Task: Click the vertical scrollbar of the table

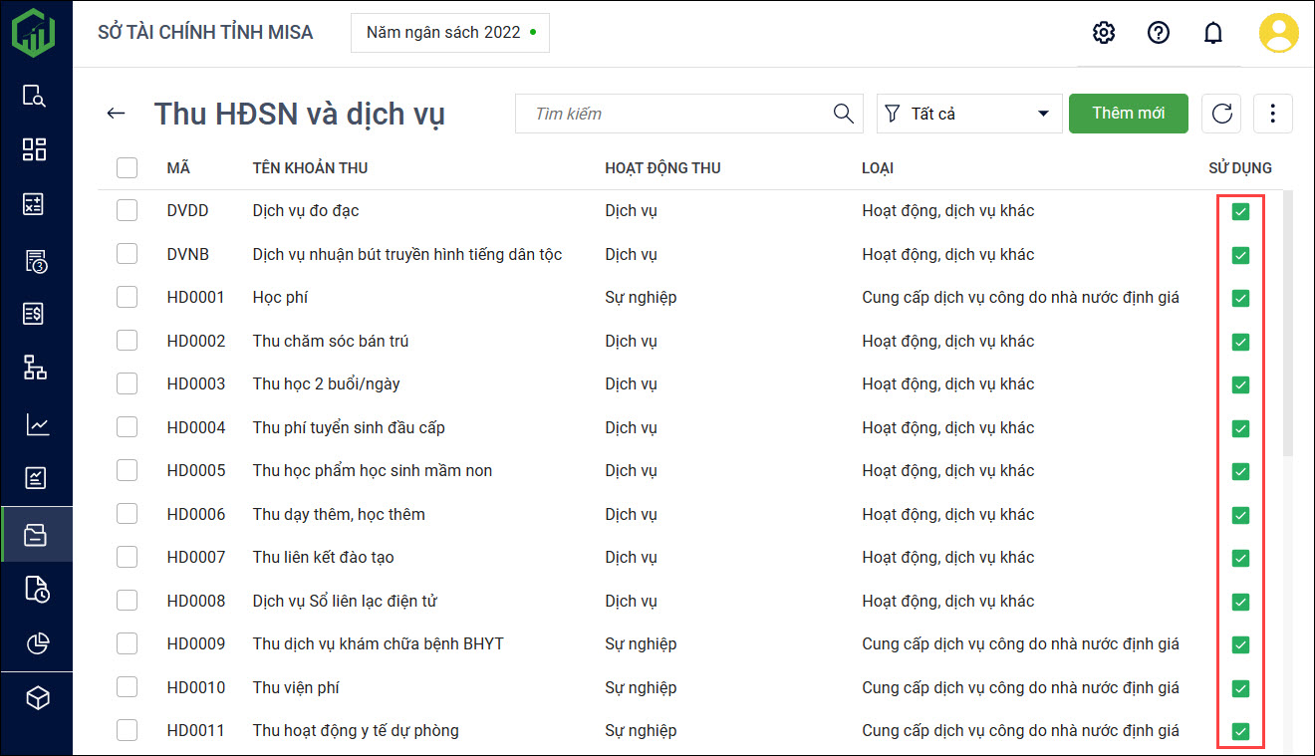Action: 1288,319
